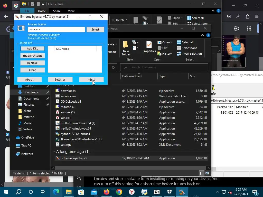Open This PC in the navigation pane
Image resolution: width=263 pixels, height=197 pixels.
pyautogui.click(x=26, y=146)
